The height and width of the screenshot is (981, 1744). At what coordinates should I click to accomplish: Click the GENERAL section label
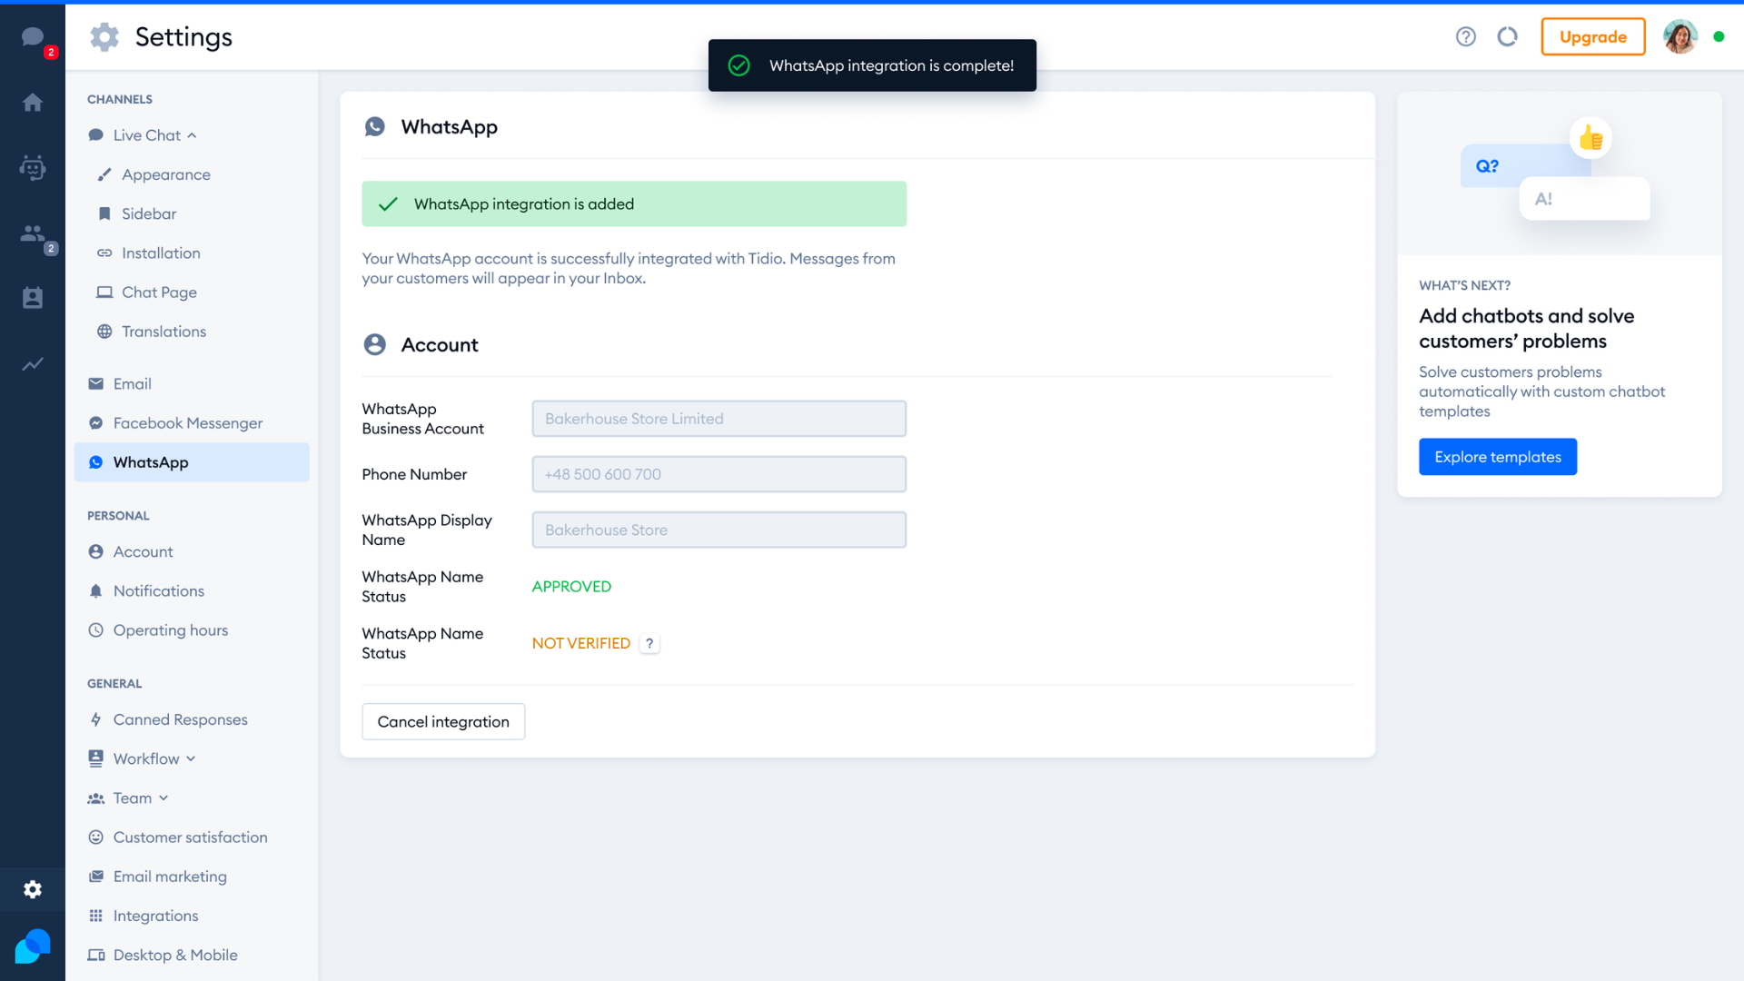coord(114,683)
